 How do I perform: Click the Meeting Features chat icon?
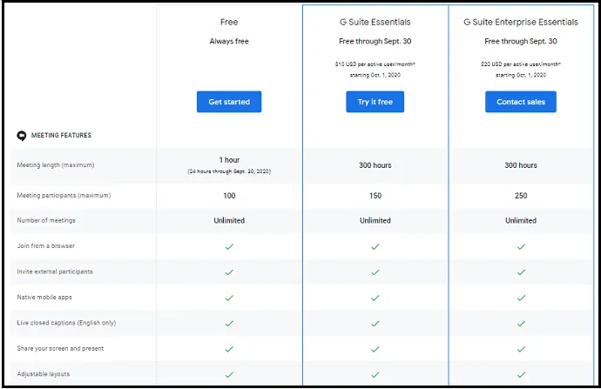click(x=22, y=136)
